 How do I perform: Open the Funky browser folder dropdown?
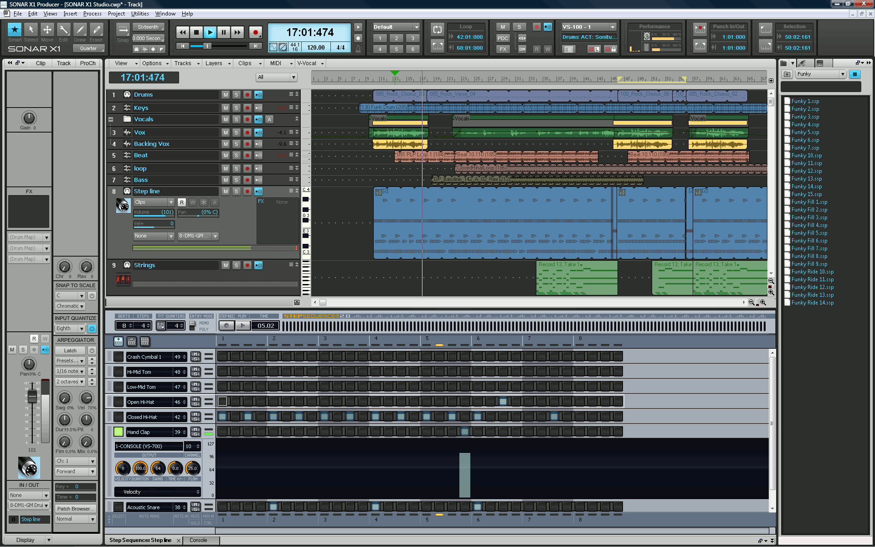click(x=821, y=74)
